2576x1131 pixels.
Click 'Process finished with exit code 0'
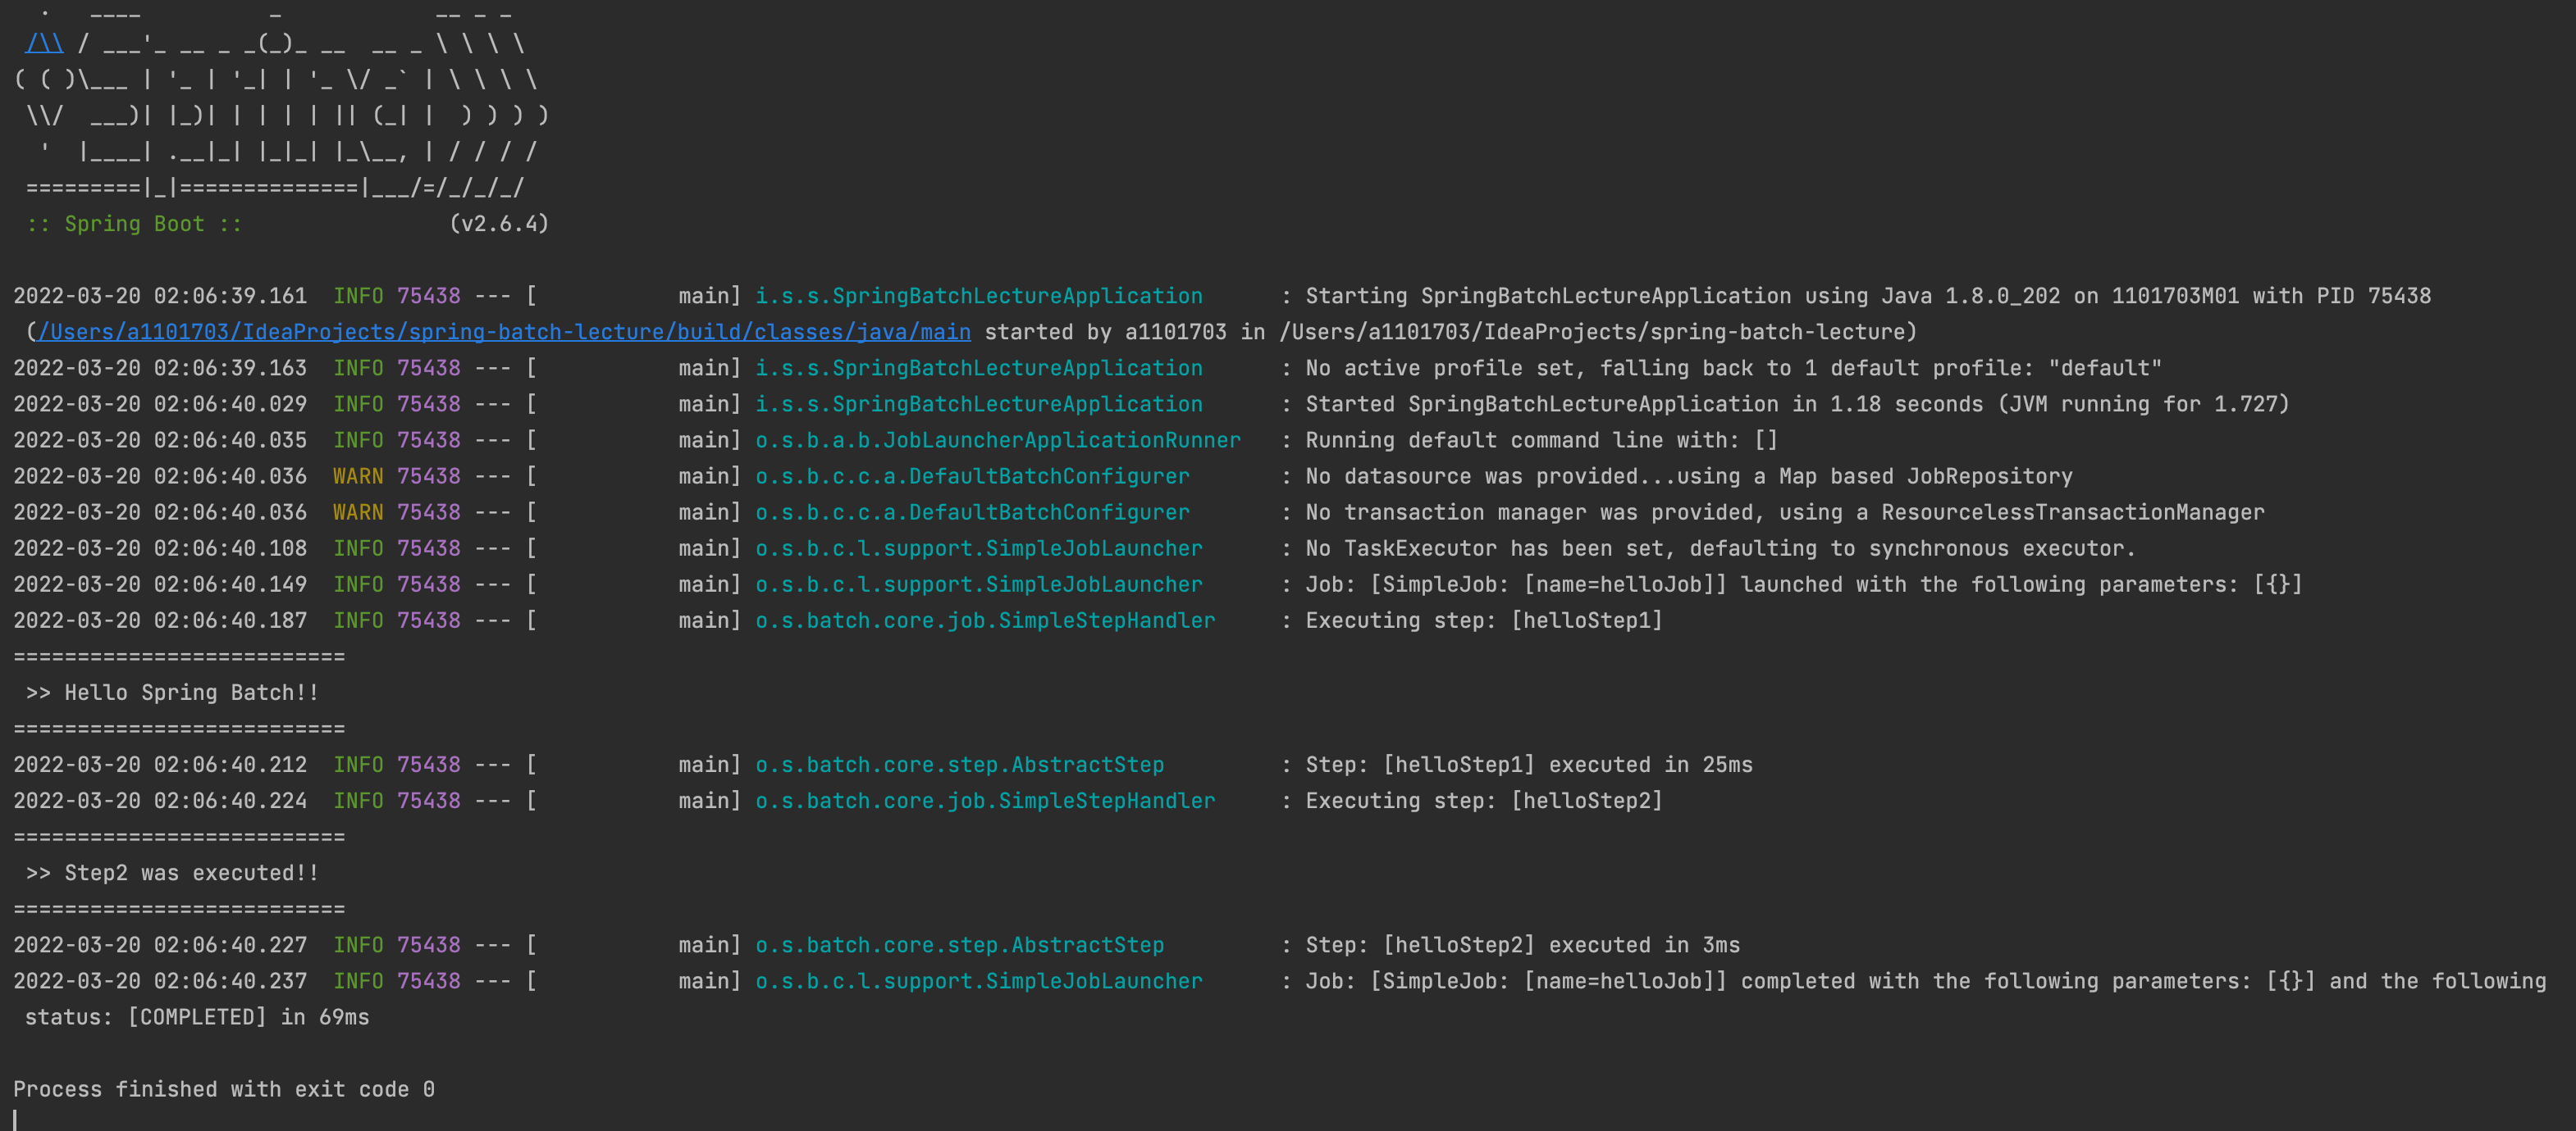coord(224,1089)
